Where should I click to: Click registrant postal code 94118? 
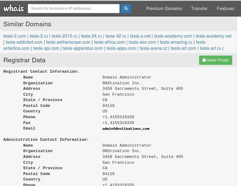(x=109, y=106)
